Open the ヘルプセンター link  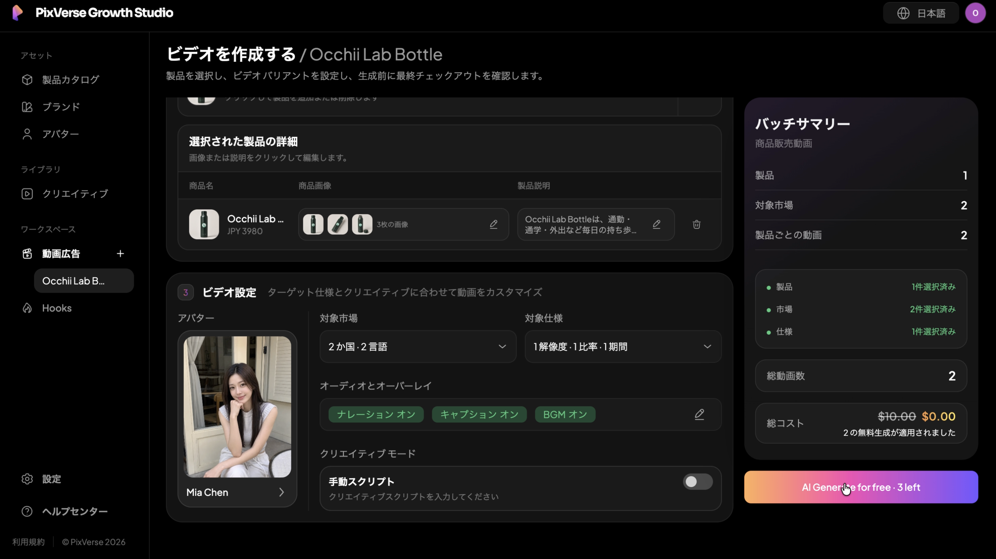click(x=76, y=511)
